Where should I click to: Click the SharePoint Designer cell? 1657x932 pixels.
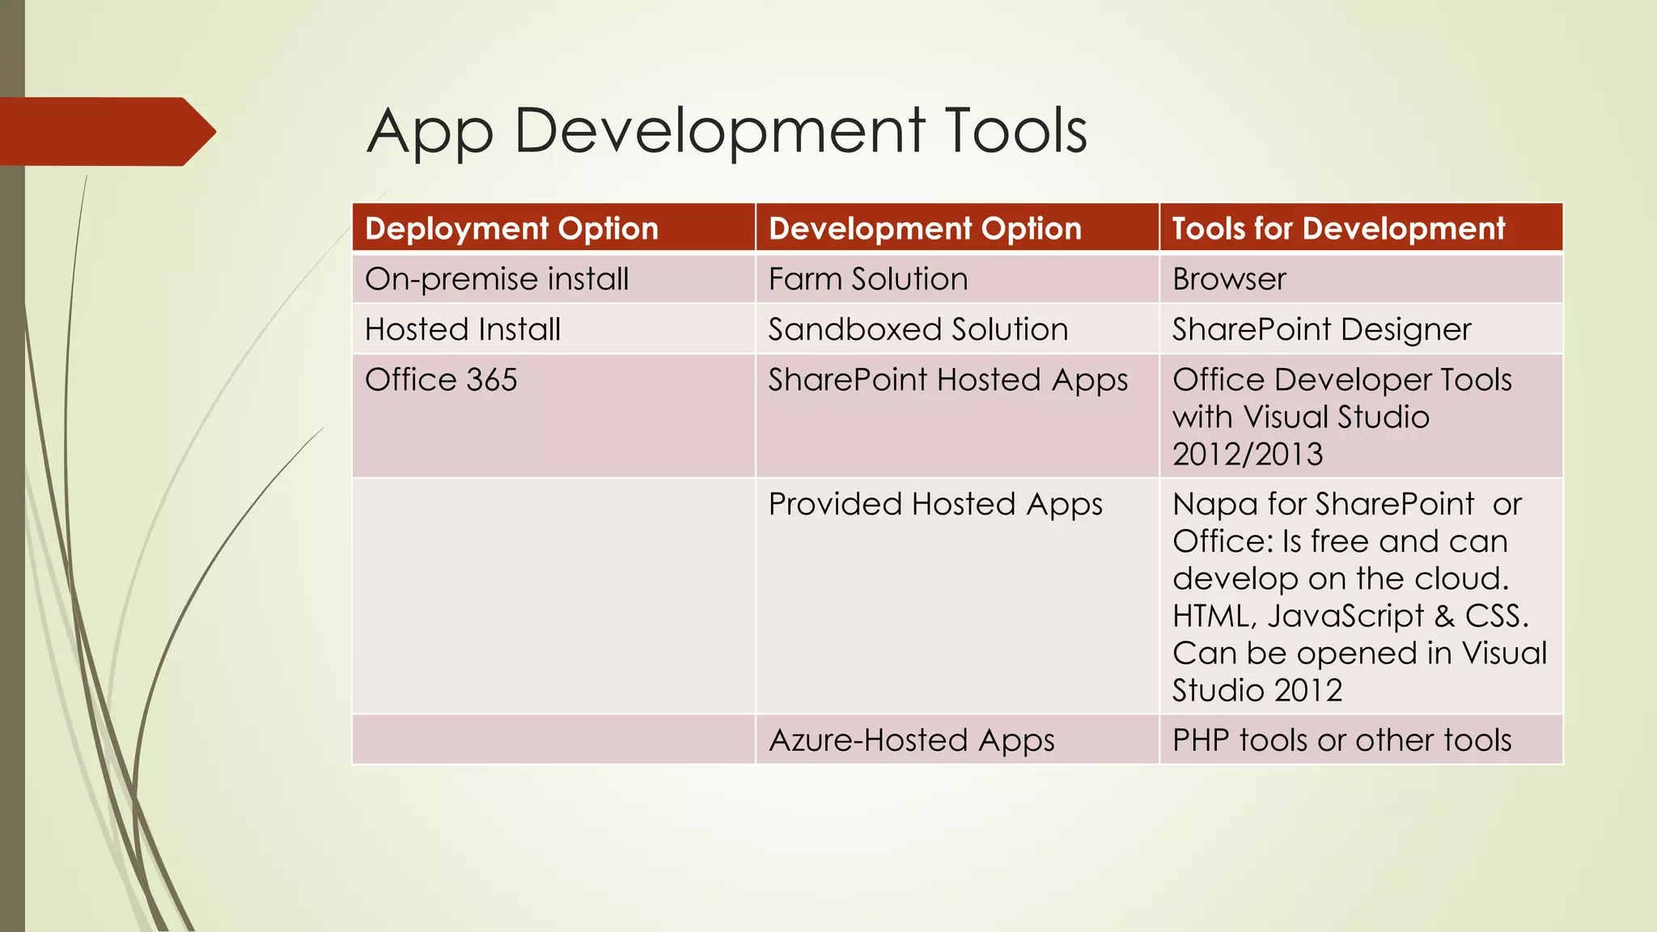point(1321,329)
